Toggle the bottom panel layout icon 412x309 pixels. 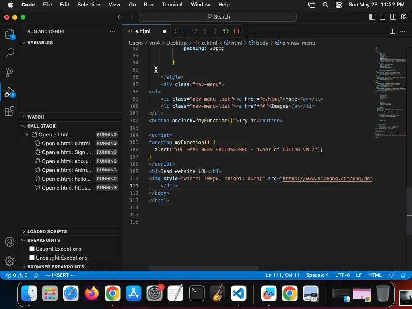383,17
